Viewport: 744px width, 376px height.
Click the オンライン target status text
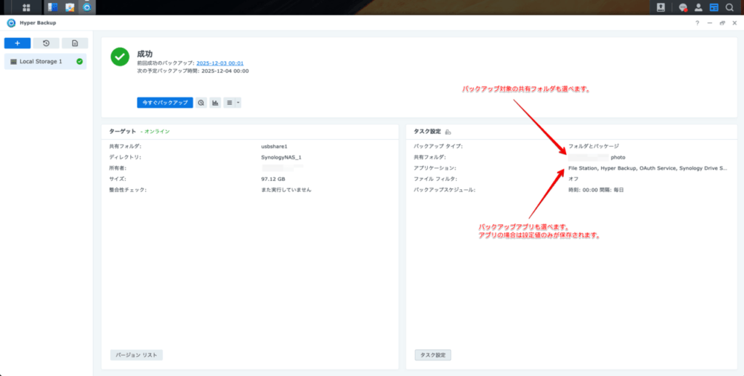[157, 132]
